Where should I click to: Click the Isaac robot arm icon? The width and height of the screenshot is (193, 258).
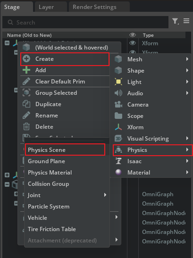tap(118, 161)
